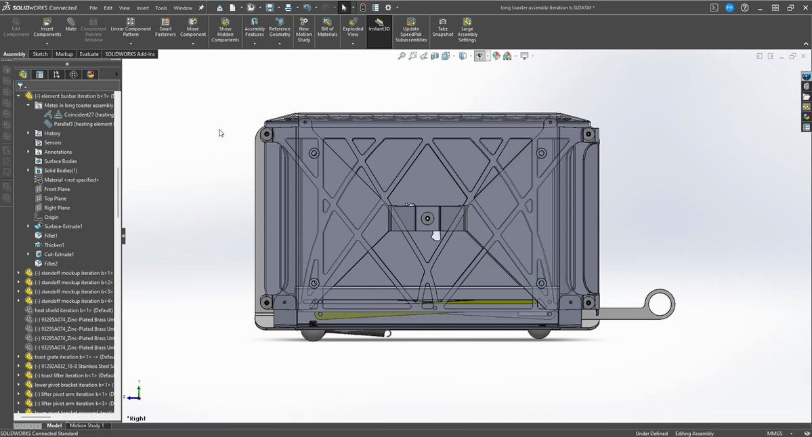812x437 pixels.
Task: Toggle Hide/Show Items eye in view toolbar
Action: click(479, 56)
